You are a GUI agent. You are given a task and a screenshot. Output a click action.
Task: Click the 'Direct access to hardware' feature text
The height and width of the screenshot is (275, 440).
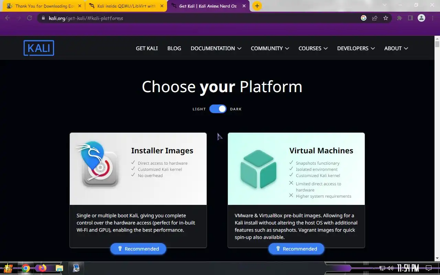[x=163, y=163]
